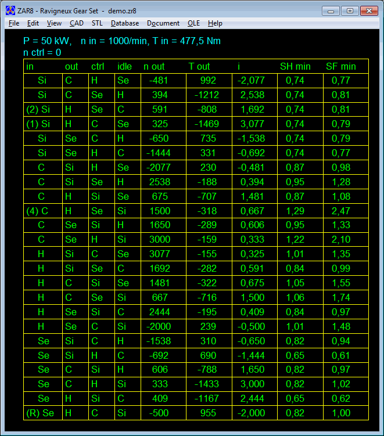Open the CAD menu
Image resolution: width=384 pixels, height=436 pixels.
[x=77, y=23]
